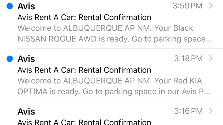223x125 pixels.
Task: Tap the 3:18 PM timestamp
Action: [188, 58]
